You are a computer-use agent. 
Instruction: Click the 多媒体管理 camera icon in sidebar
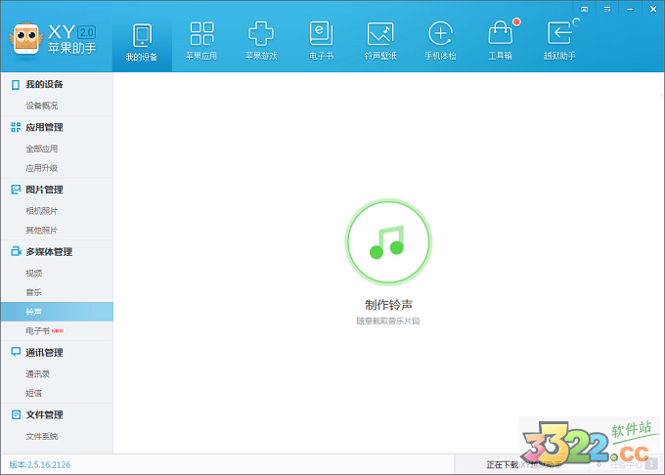tap(16, 251)
